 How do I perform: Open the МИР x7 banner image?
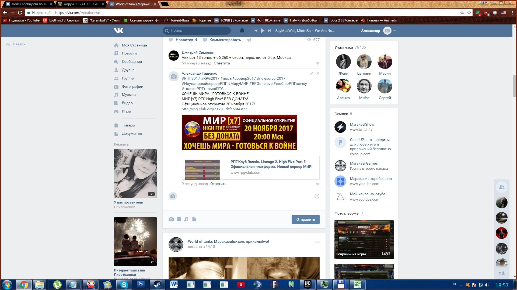coord(239,132)
